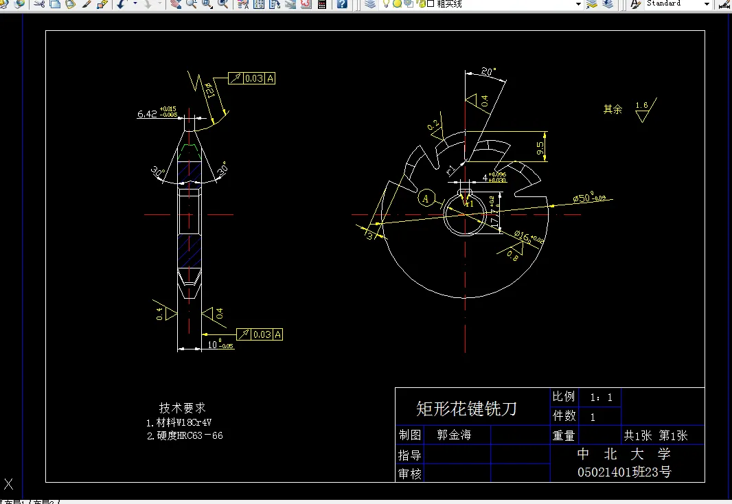Toggle layer on/off light bulb

tap(386, 3)
